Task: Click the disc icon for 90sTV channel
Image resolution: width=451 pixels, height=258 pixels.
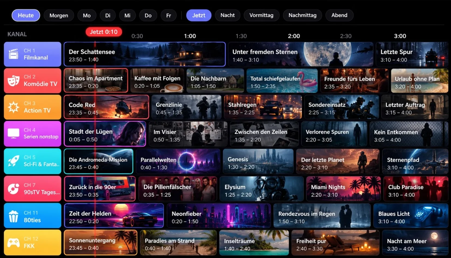Action: click(14, 189)
